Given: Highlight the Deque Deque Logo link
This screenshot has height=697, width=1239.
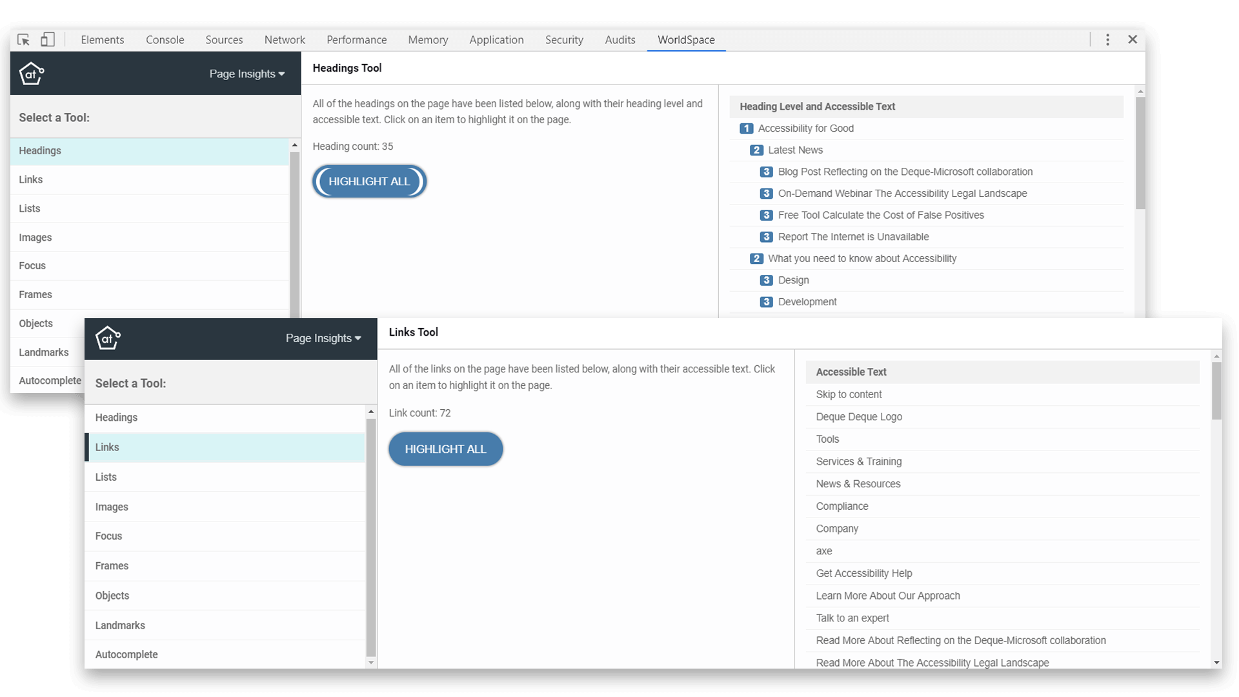Looking at the screenshot, I should (x=1002, y=417).
